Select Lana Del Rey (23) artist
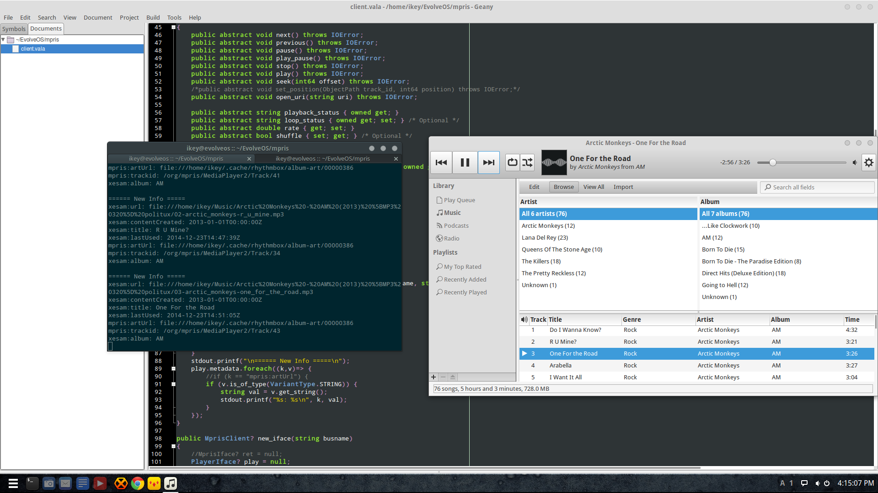The image size is (878, 493). click(x=608, y=238)
